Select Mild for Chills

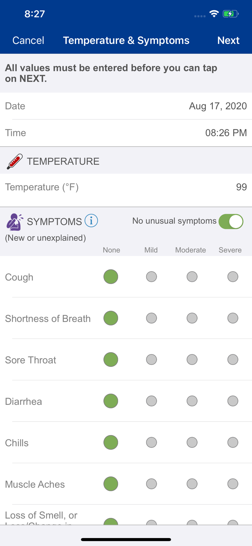[x=151, y=442]
